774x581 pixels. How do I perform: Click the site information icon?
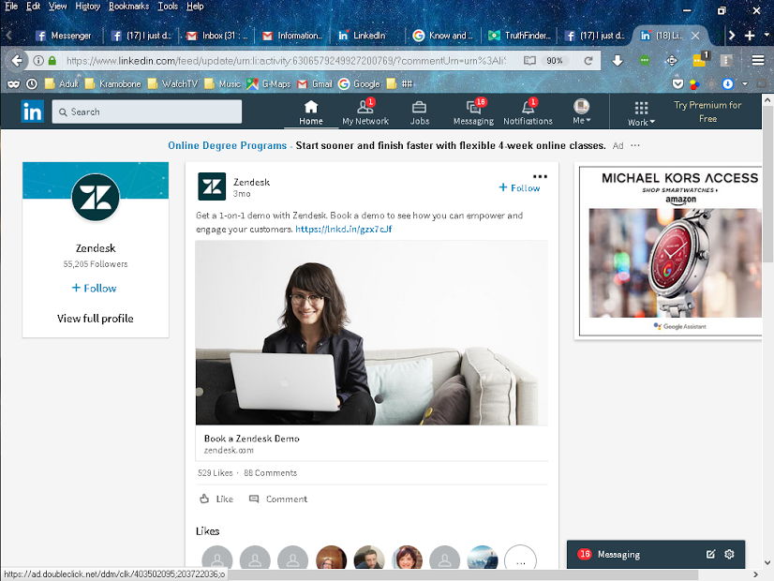click(x=38, y=61)
